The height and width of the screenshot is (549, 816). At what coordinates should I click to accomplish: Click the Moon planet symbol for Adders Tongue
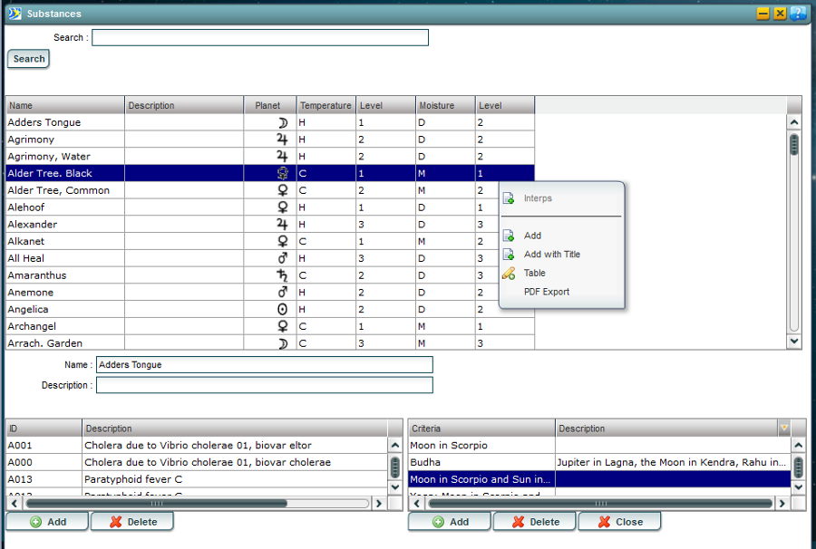click(282, 122)
